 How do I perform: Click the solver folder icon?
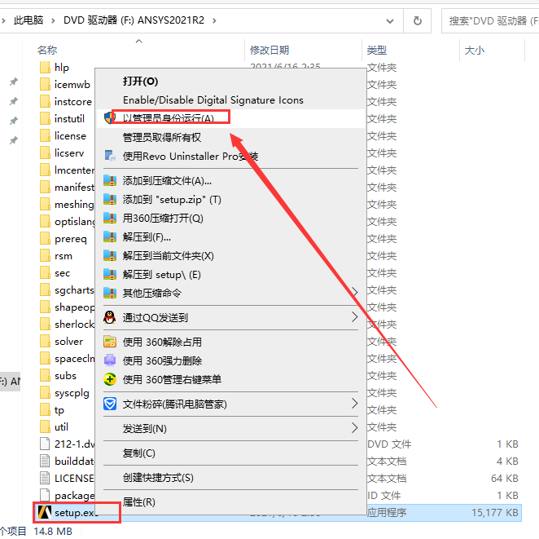click(x=45, y=342)
